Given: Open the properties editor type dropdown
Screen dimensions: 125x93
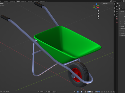Looking at the screenshot, I should coord(118,3).
